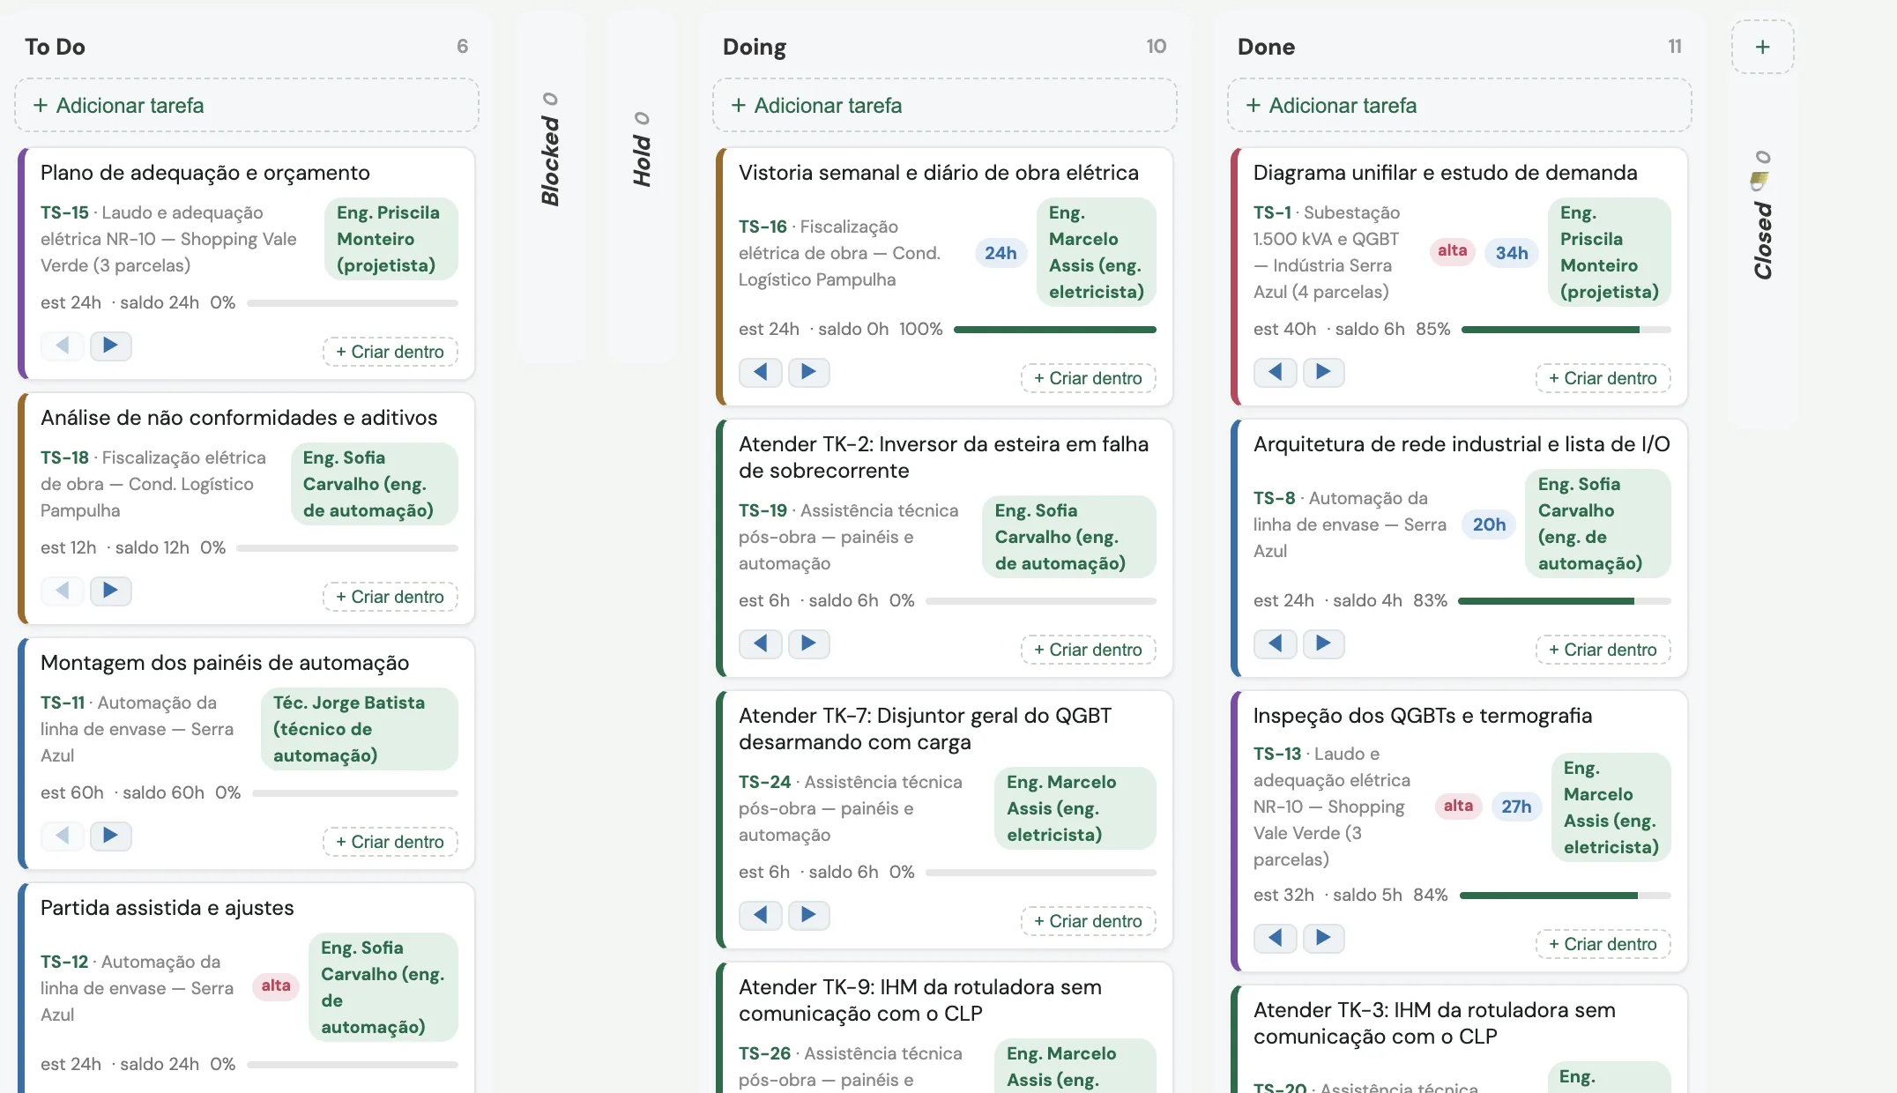
Task: Create inside 'Arquitetura de rede industrial' card
Action: (1603, 650)
